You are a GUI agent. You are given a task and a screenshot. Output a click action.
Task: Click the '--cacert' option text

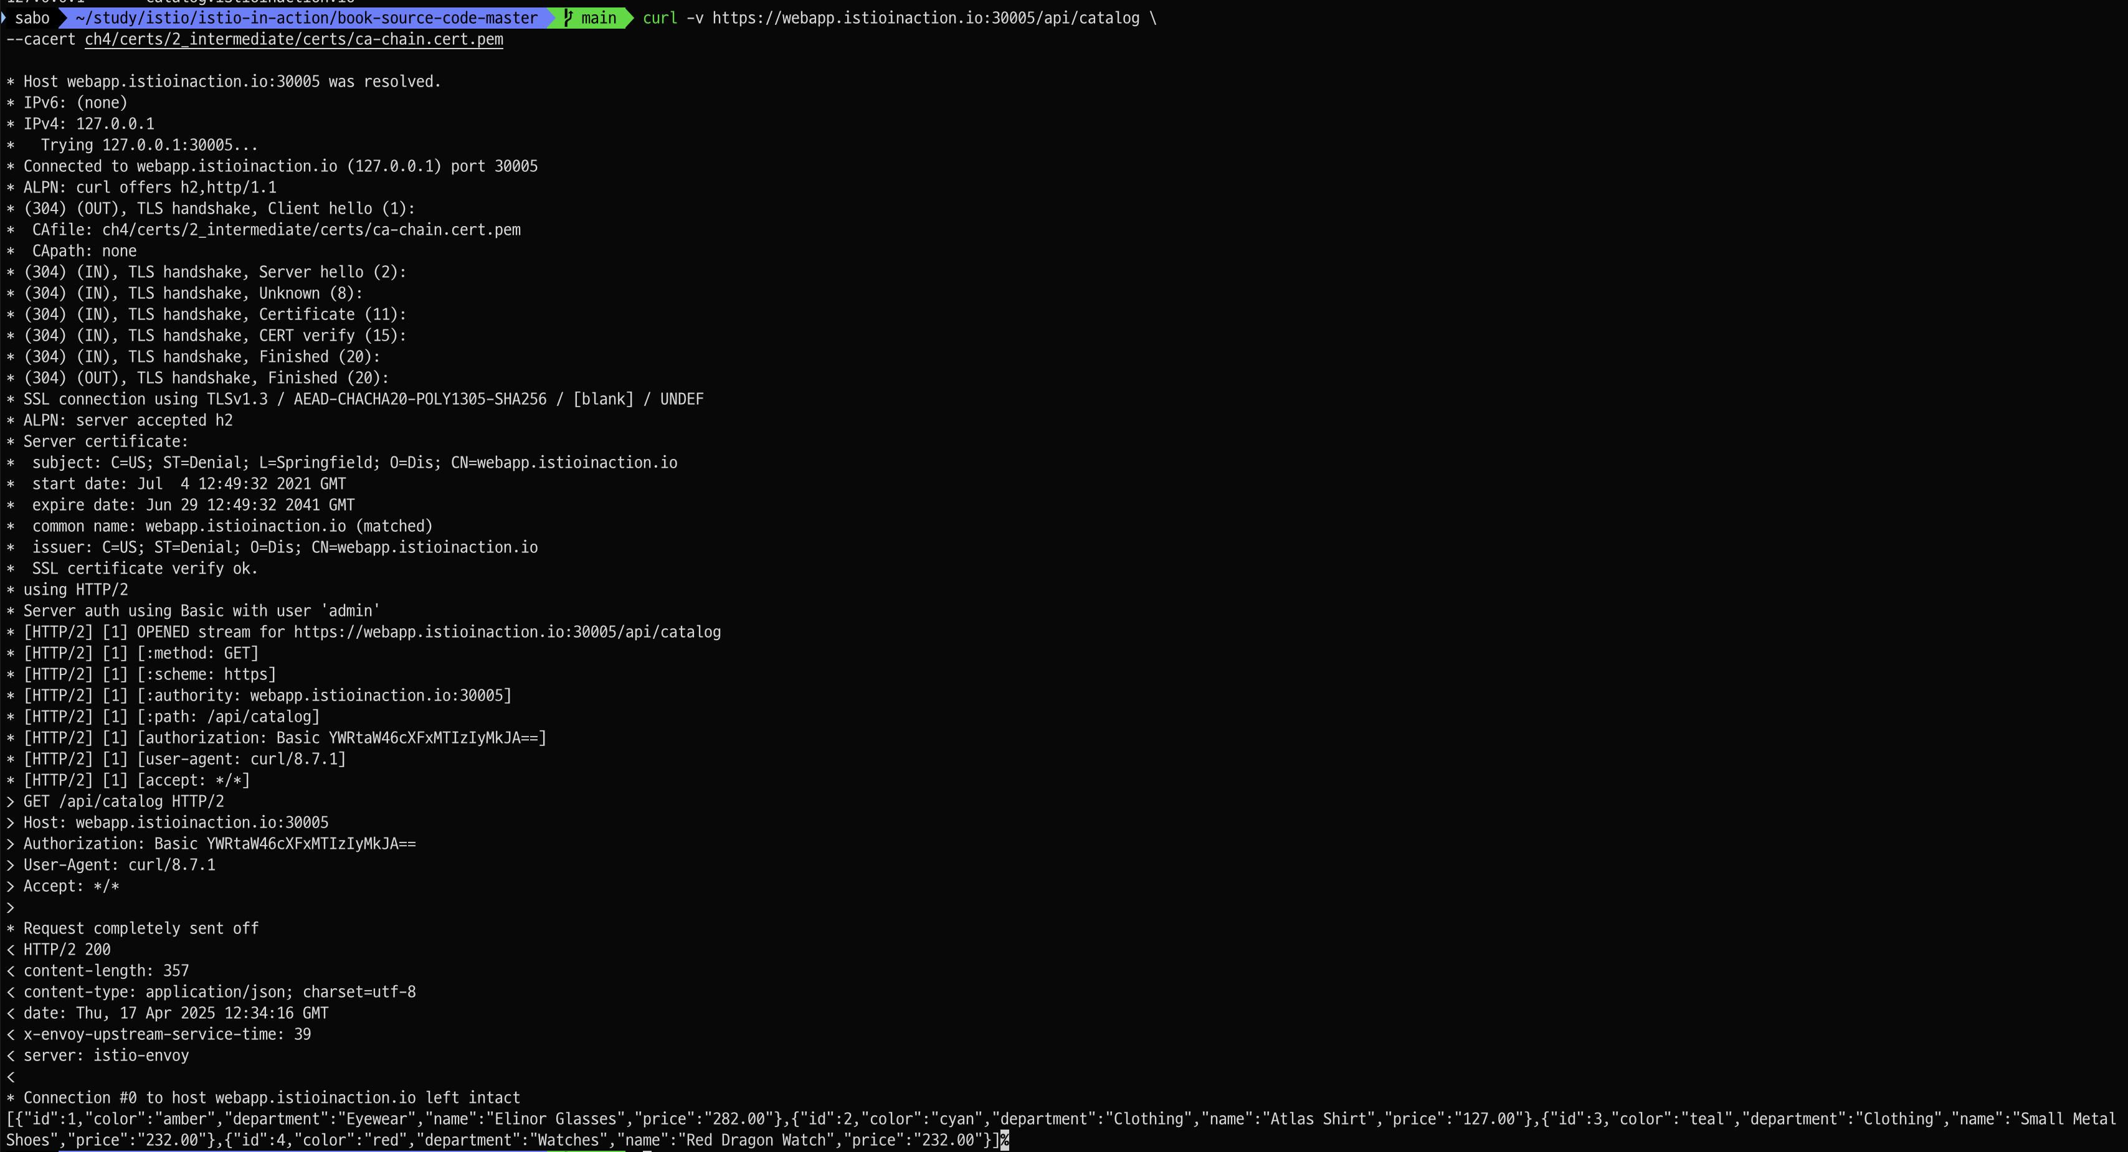click(40, 39)
